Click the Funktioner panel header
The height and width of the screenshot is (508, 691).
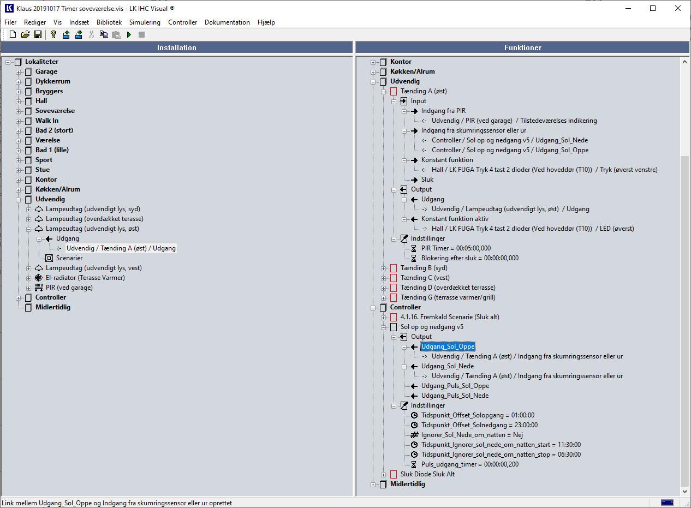(522, 47)
